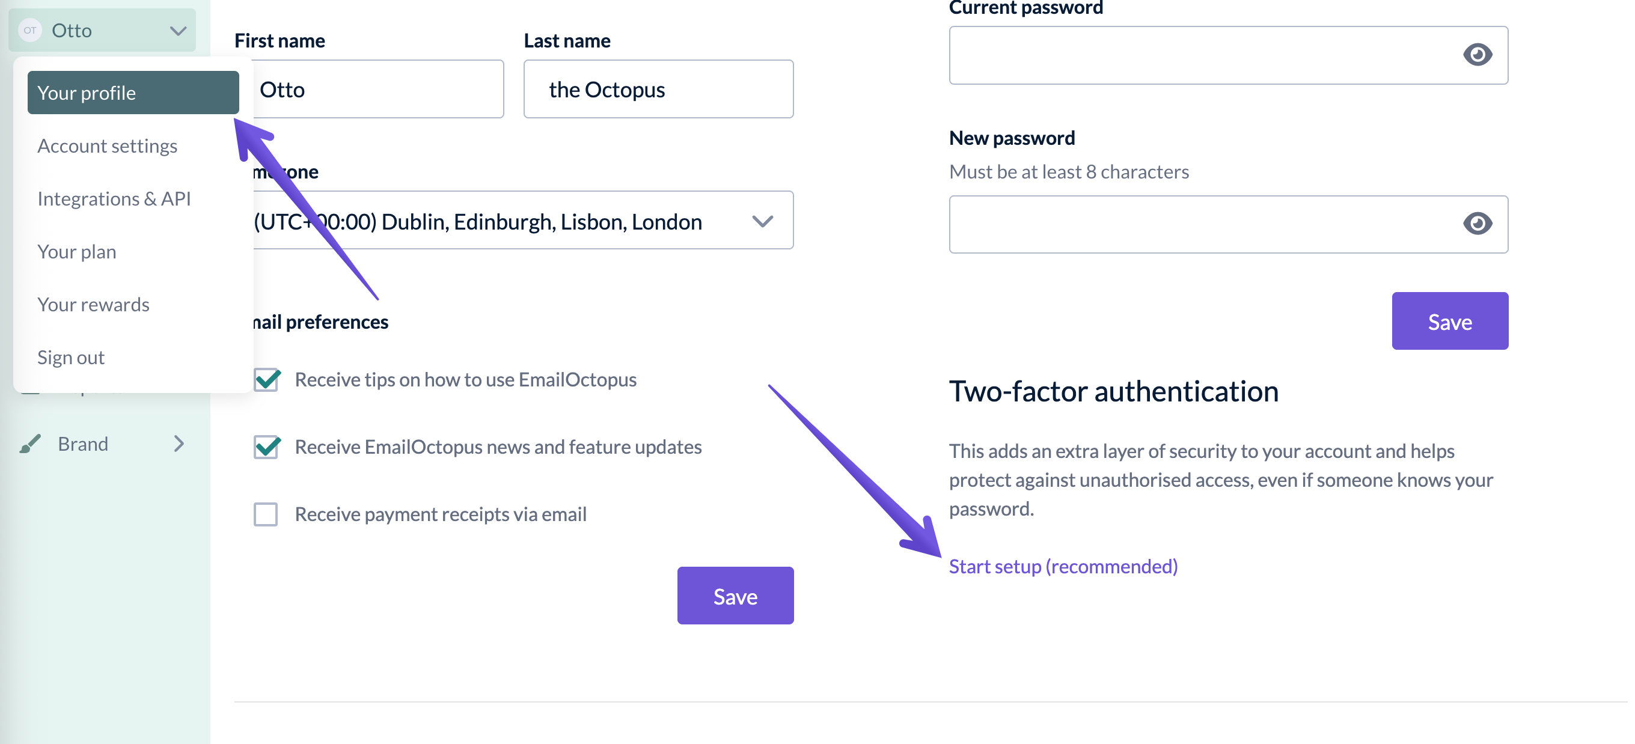1635x744 pixels.
Task: Save the new password
Action: 1450,321
